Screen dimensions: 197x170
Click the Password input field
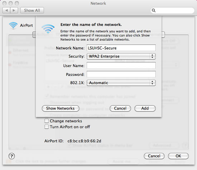[x=121, y=74]
